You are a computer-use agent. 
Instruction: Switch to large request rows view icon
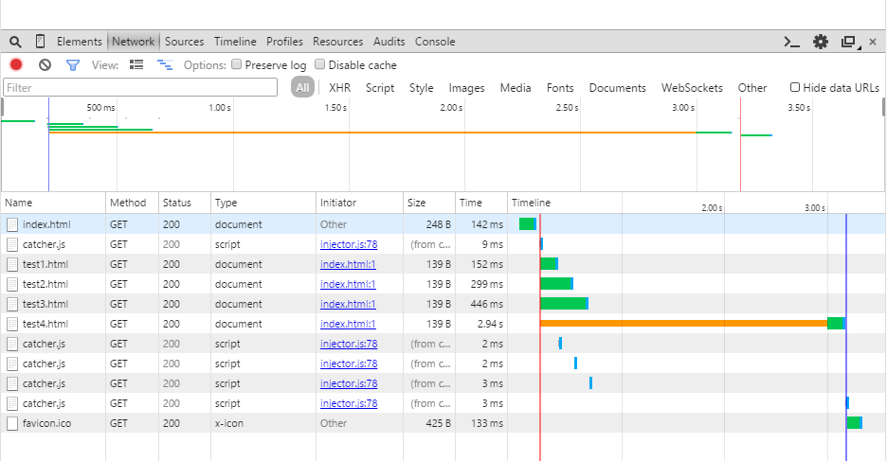point(136,65)
